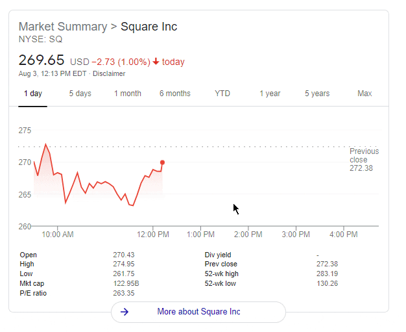Click the NYSE: SQ ticker text
This screenshot has height=332, width=406.
tap(40, 40)
